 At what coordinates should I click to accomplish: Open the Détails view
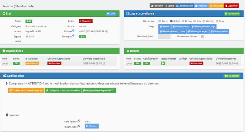169,6
